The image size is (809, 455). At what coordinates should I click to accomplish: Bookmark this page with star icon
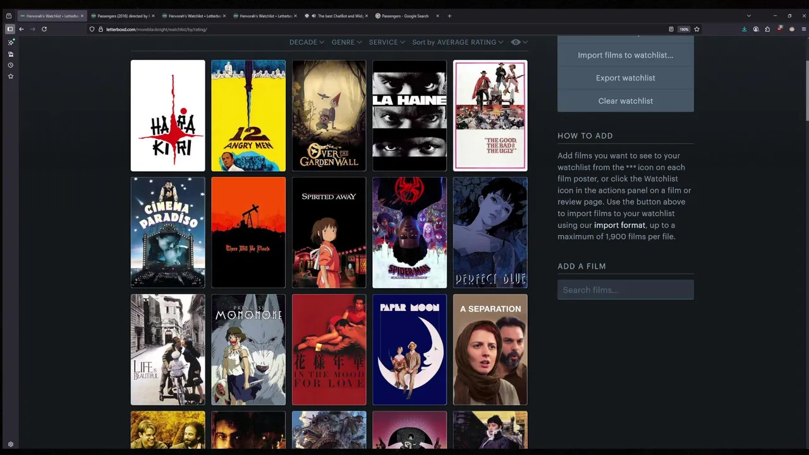697,29
